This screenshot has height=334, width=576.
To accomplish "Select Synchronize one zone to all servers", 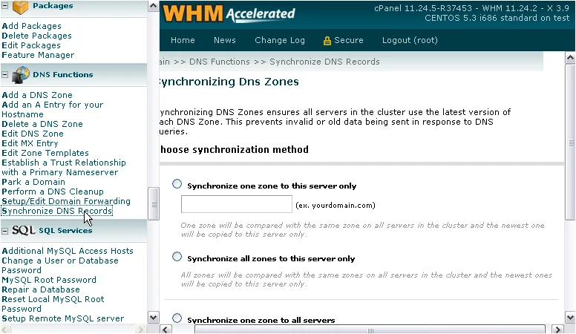I will [177, 318].
